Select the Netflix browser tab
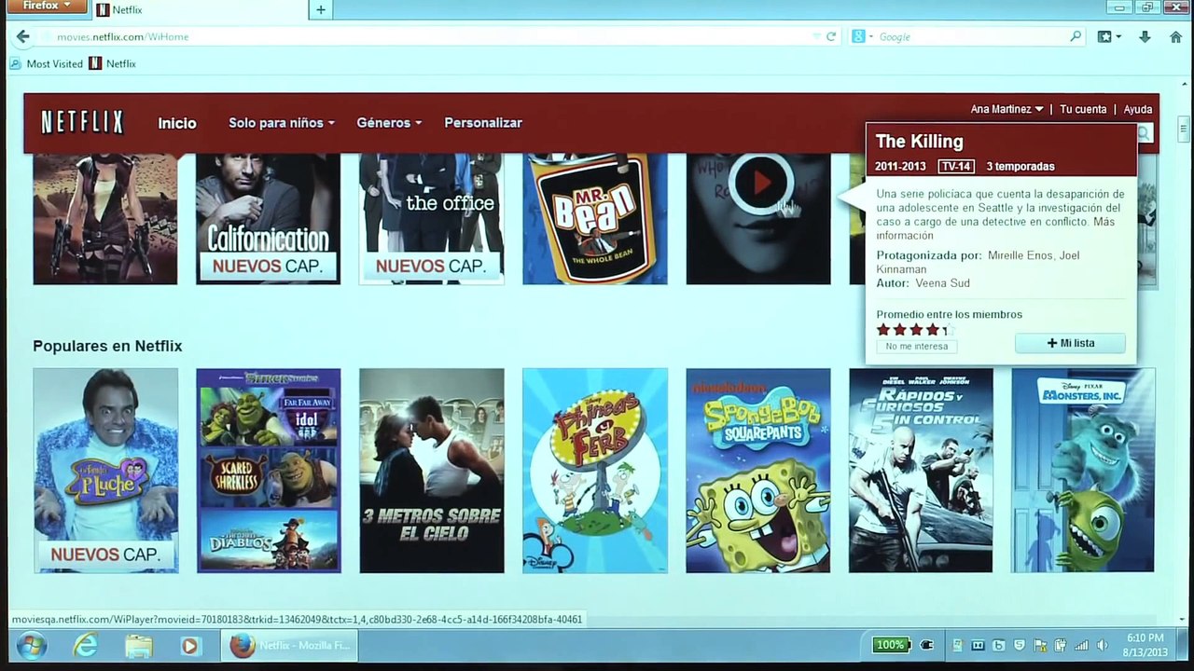 [201, 10]
